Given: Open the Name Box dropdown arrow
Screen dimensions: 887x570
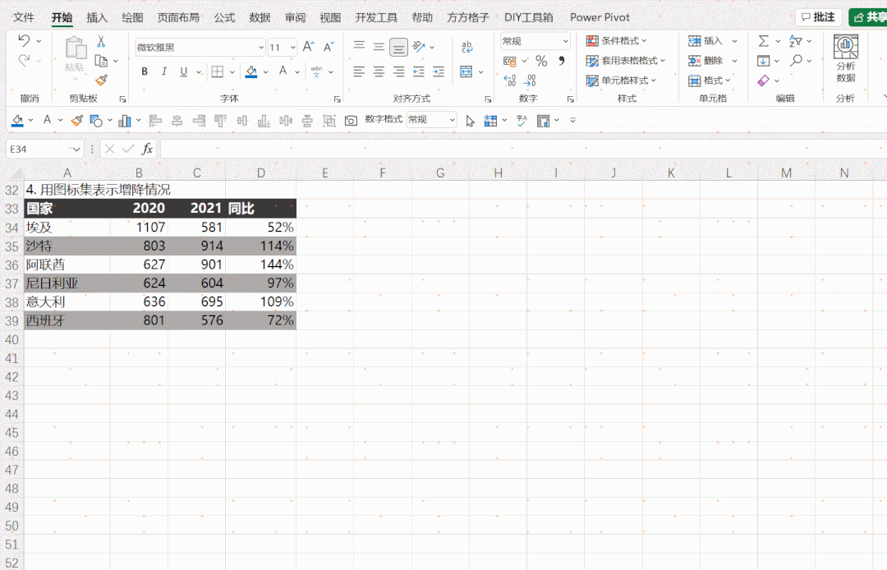Looking at the screenshot, I should coord(76,149).
